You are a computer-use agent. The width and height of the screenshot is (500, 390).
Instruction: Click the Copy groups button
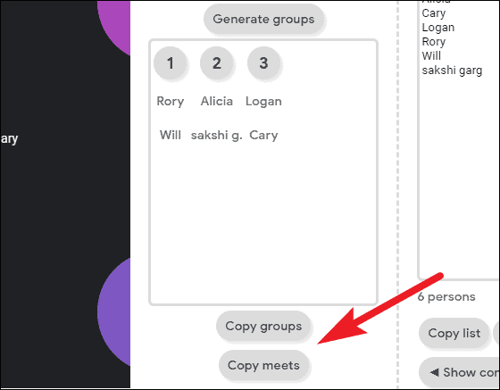click(x=263, y=326)
